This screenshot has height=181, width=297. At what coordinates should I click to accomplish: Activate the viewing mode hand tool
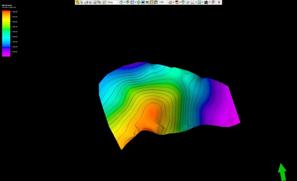77,2
